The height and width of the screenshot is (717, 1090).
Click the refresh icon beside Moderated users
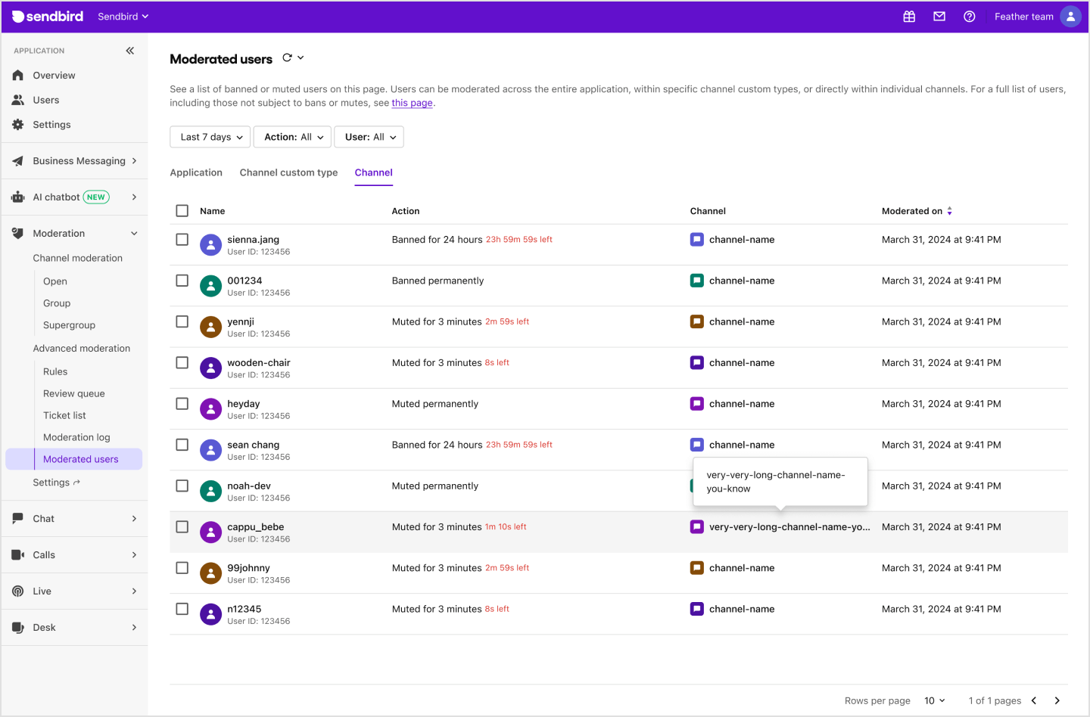tap(287, 57)
